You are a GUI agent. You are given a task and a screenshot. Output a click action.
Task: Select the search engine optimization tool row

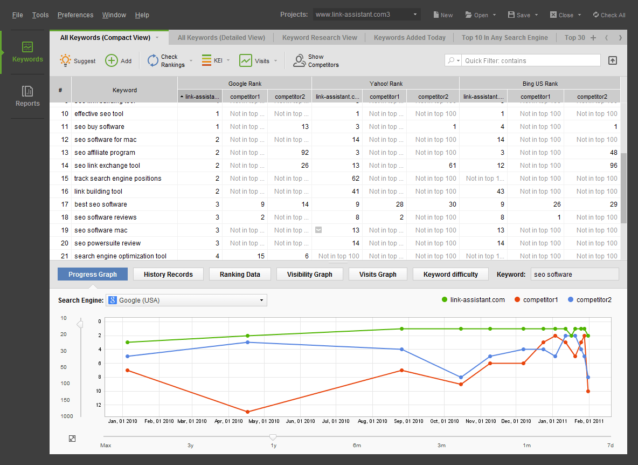click(x=335, y=256)
